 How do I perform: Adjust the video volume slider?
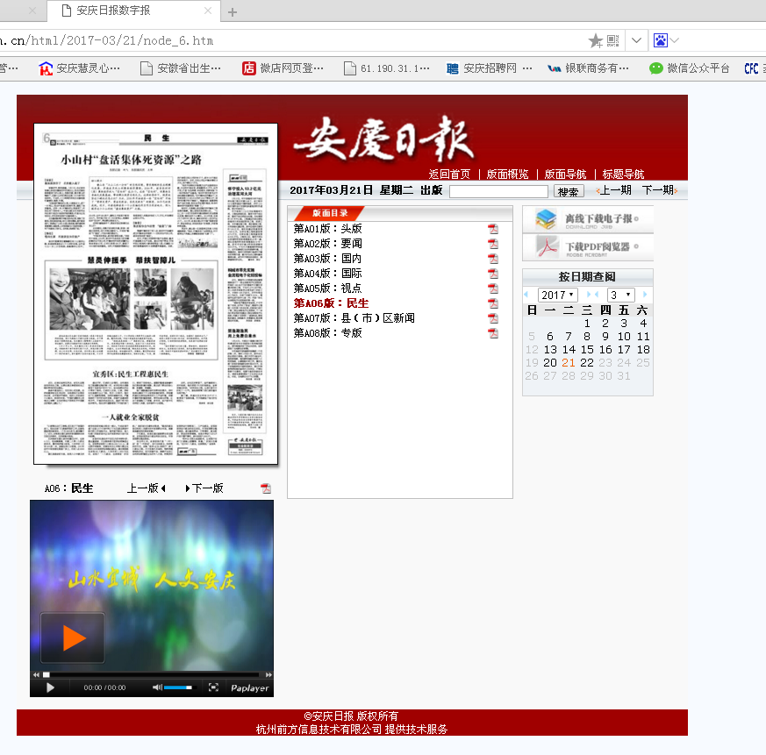(x=178, y=687)
